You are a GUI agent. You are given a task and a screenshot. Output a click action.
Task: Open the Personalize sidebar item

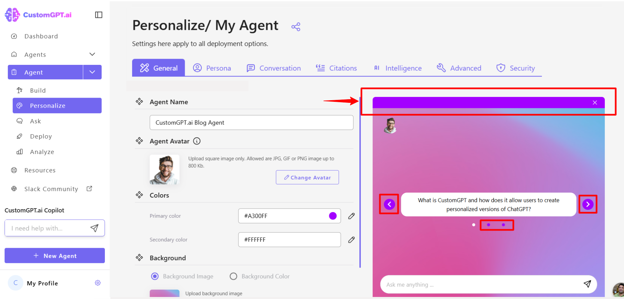click(x=57, y=106)
